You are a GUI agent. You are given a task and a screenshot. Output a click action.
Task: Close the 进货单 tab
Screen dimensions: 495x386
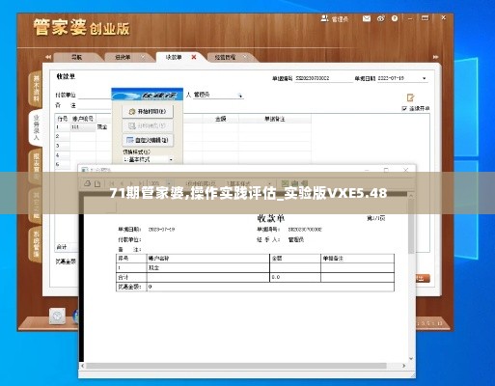point(143,57)
